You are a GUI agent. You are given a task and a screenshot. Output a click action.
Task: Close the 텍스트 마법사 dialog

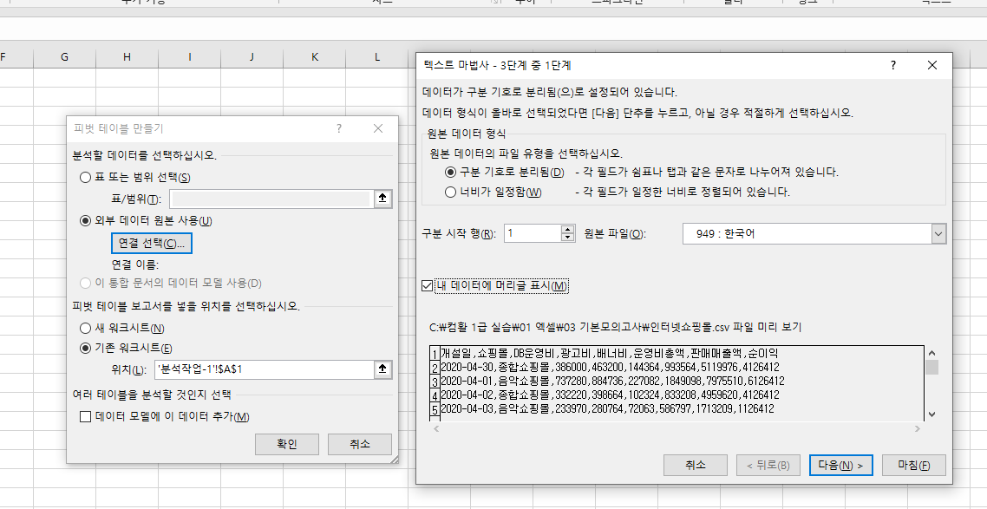[x=932, y=65]
